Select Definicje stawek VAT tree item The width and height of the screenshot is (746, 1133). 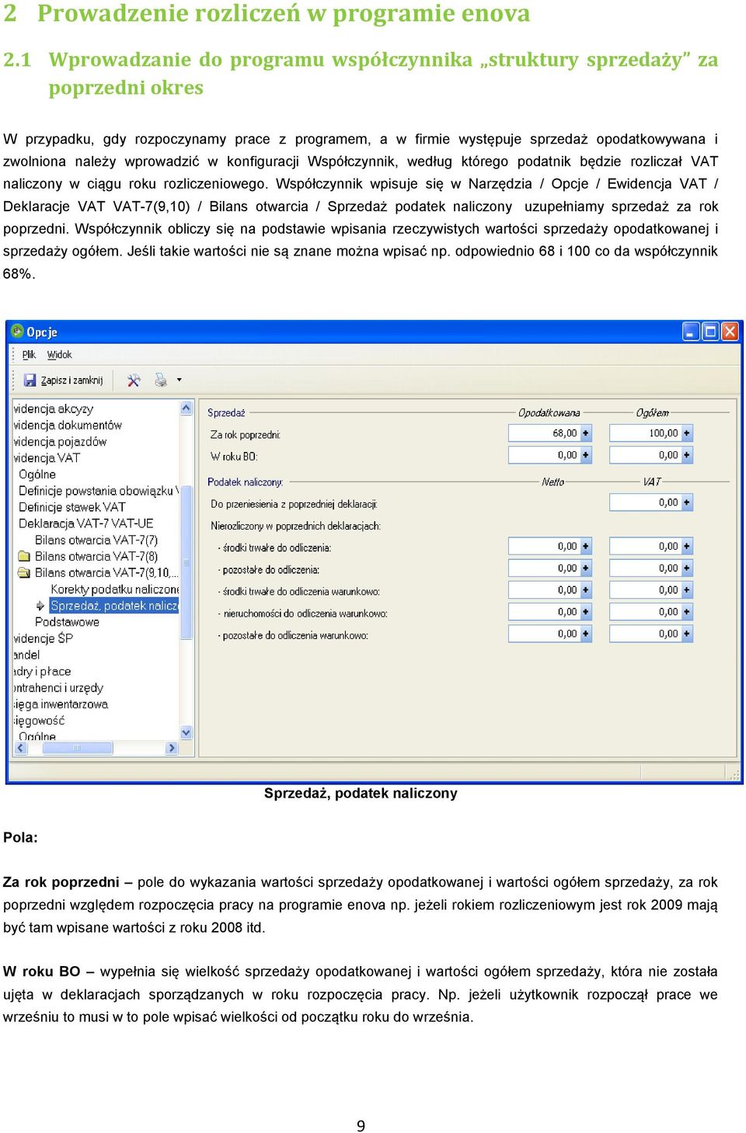(x=71, y=508)
